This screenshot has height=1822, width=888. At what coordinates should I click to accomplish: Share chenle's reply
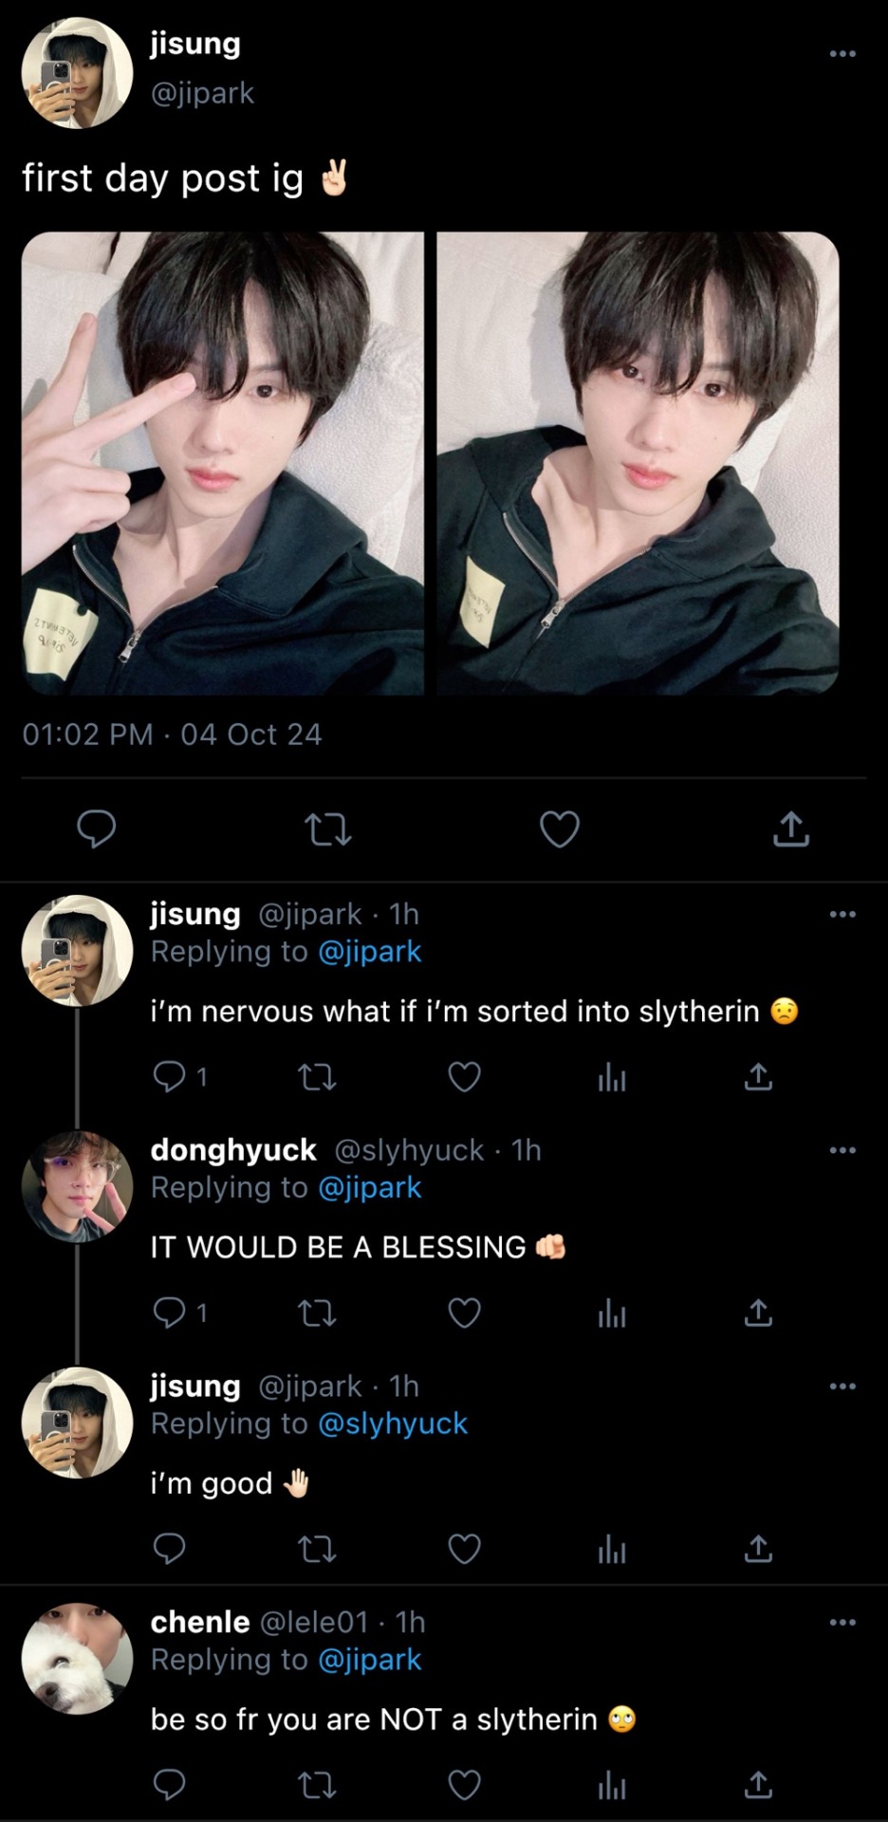[757, 1786]
